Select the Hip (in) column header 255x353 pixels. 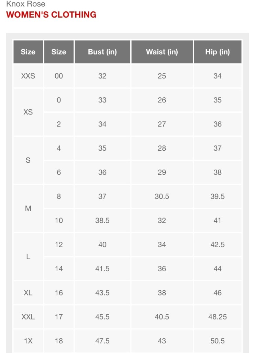218,52
